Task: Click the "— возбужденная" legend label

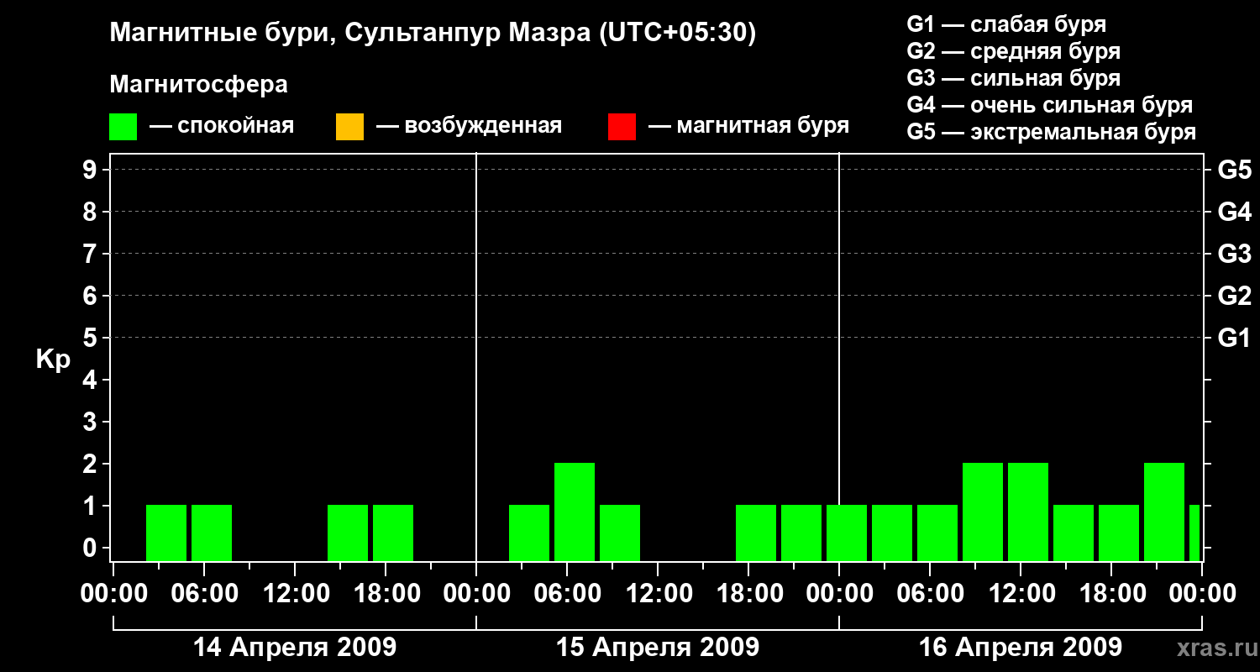Action: (469, 126)
